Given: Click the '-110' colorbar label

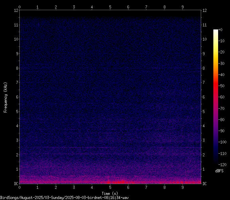Looking at the screenshot, I should click(x=223, y=154).
